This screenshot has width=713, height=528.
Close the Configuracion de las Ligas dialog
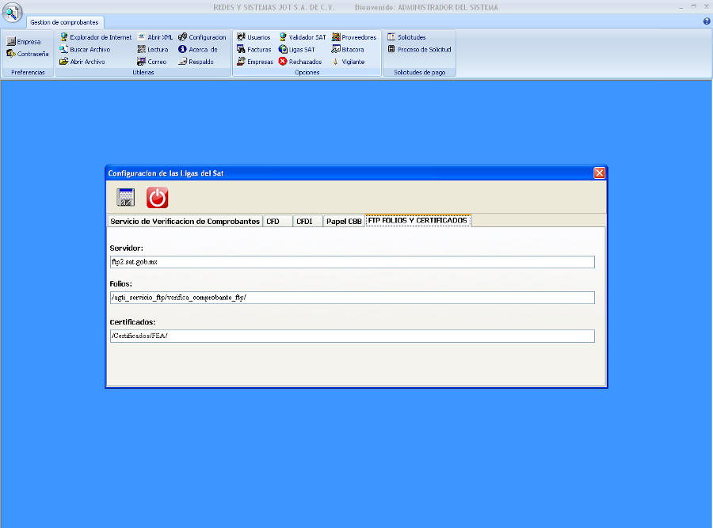coord(599,173)
